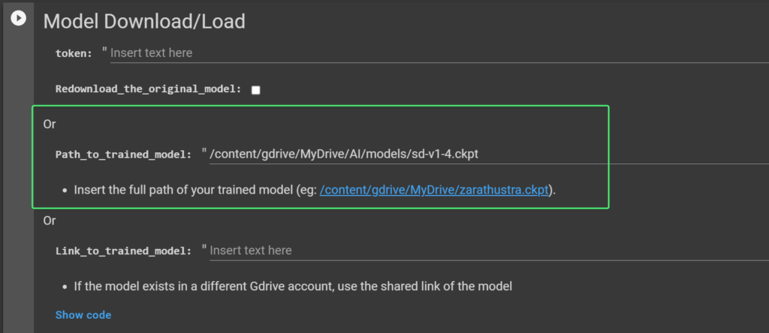Click the Path_to_trained_model: label

click(x=123, y=154)
